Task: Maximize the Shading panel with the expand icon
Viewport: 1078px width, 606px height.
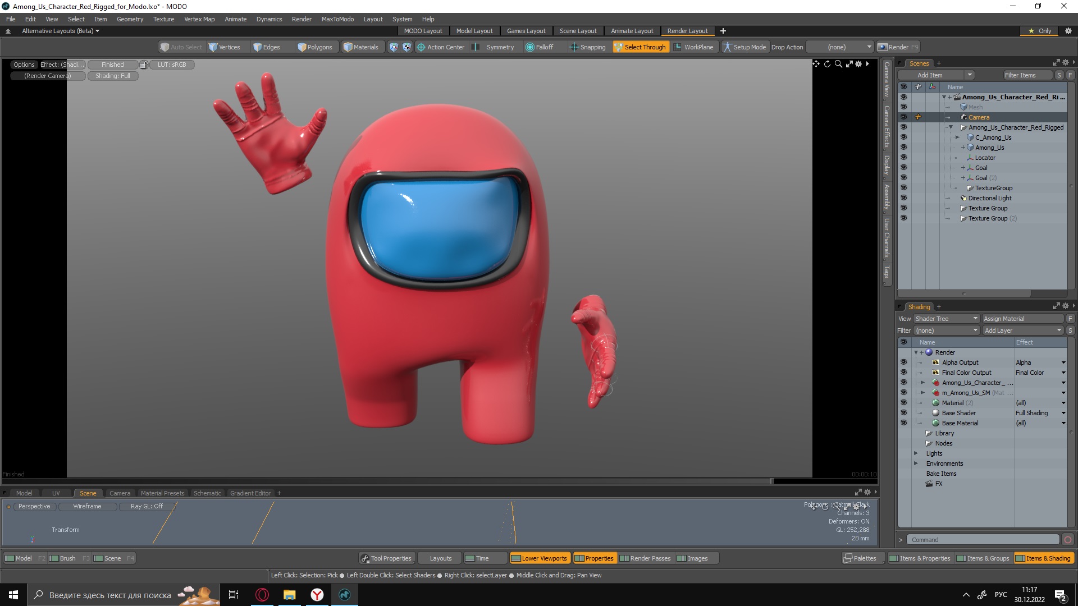Action: [x=1056, y=306]
